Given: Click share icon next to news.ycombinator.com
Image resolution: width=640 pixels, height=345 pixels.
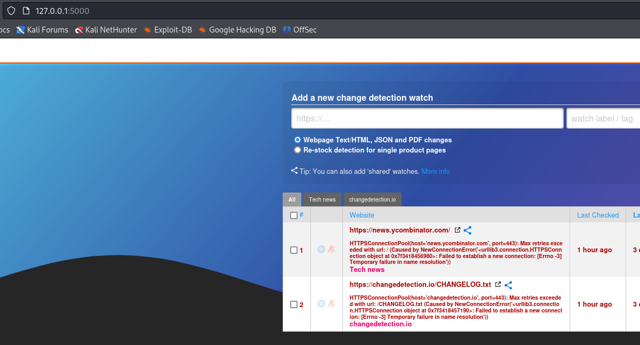Looking at the screenshot, I should tap(468, 230).
